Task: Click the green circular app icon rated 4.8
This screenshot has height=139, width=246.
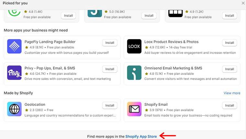Action: point(14,13)
